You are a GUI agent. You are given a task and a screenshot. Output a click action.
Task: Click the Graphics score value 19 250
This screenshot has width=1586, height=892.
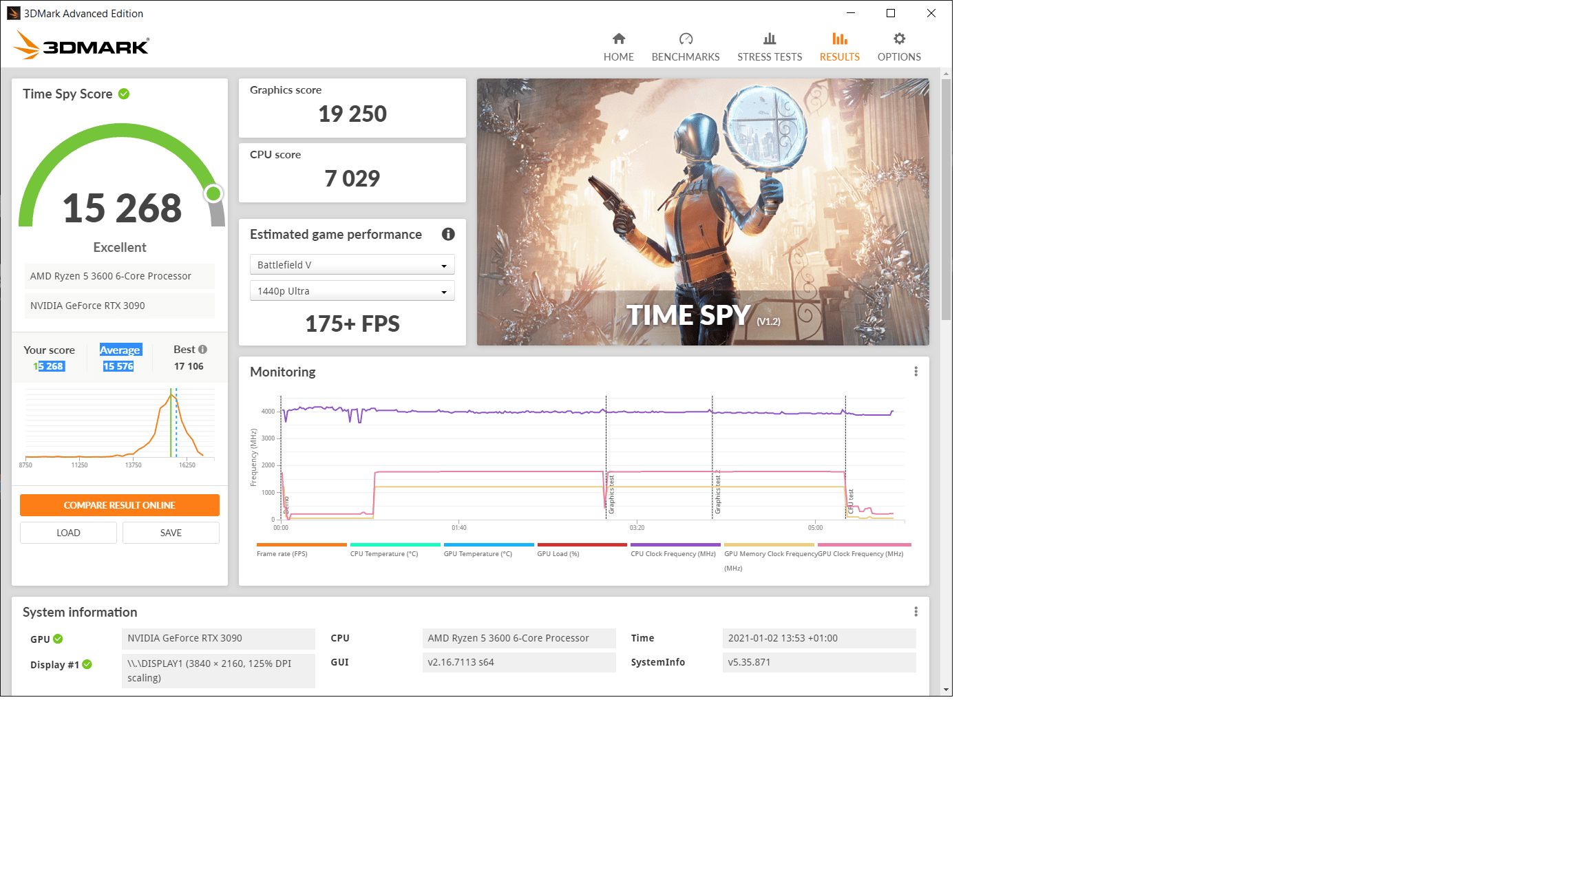352,114
